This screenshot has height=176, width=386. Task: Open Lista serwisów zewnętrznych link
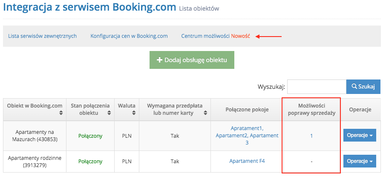pyautogui.click(x=42, y=36)
